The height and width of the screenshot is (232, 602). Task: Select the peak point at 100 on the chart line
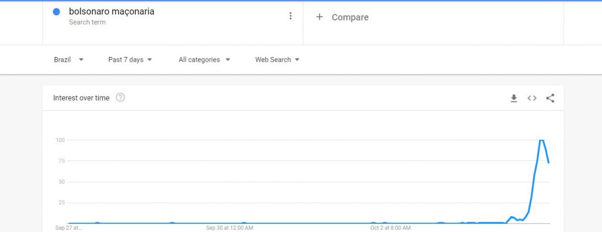point(541,140)
